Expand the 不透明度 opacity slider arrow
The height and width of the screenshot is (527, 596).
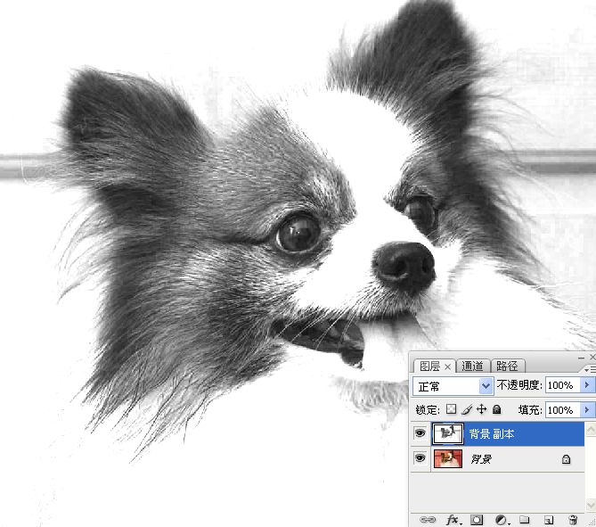point(586,385)
